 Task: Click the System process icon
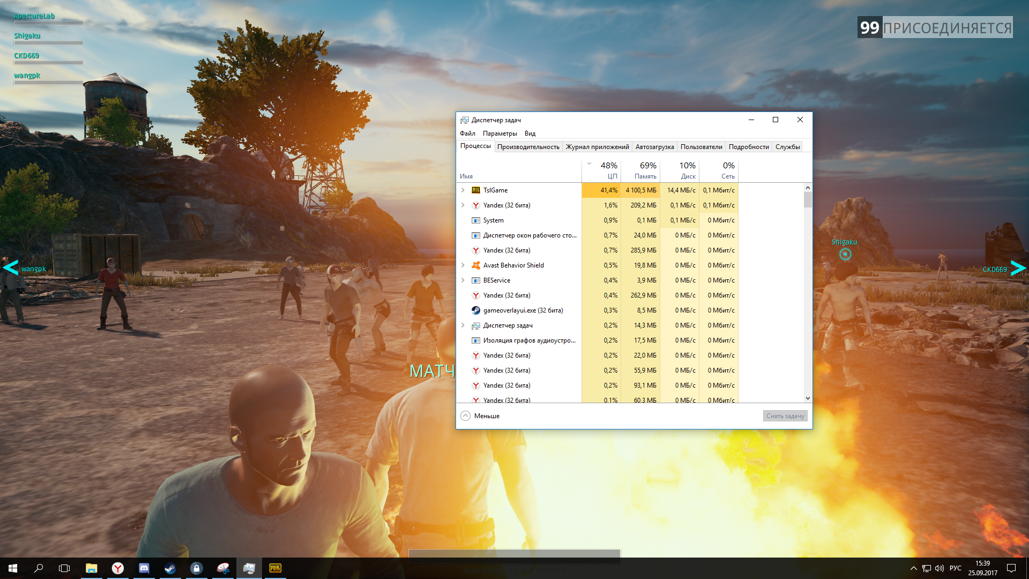pyautogui.click(x=475, y=220)
